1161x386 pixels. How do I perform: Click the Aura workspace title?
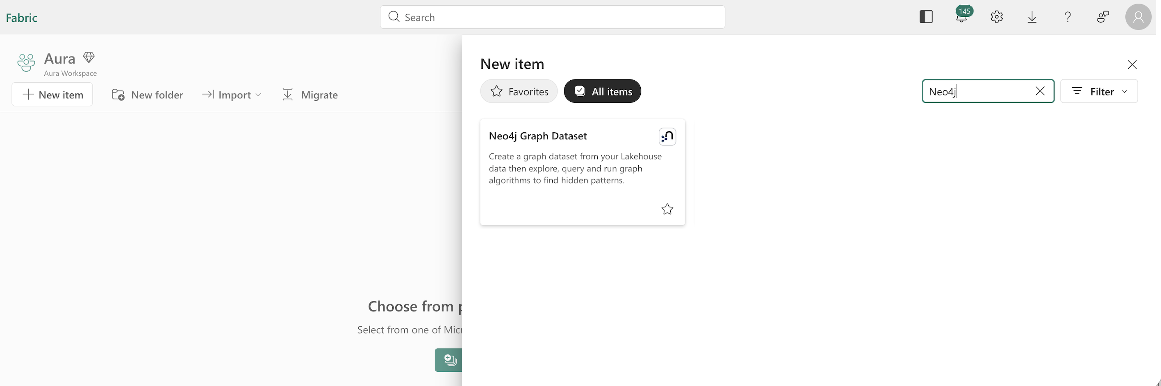coord(59,59)
